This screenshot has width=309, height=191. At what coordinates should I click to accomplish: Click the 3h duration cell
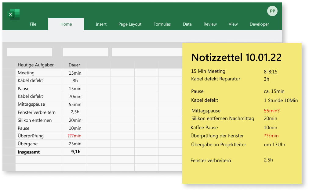(x=75, y=80)
